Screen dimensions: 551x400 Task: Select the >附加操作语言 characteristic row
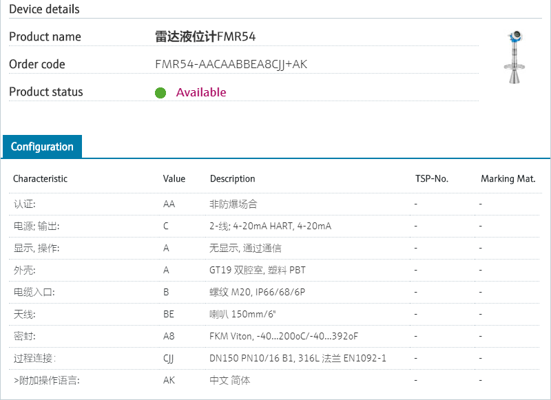(x=46, y=380)
